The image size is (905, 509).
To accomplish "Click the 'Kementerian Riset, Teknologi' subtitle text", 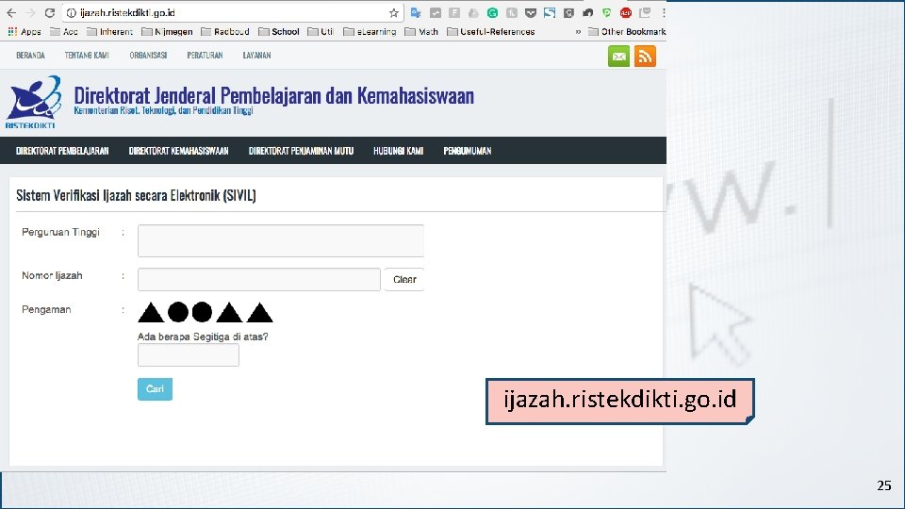I will pyautogui.click(x=163, y=110).
